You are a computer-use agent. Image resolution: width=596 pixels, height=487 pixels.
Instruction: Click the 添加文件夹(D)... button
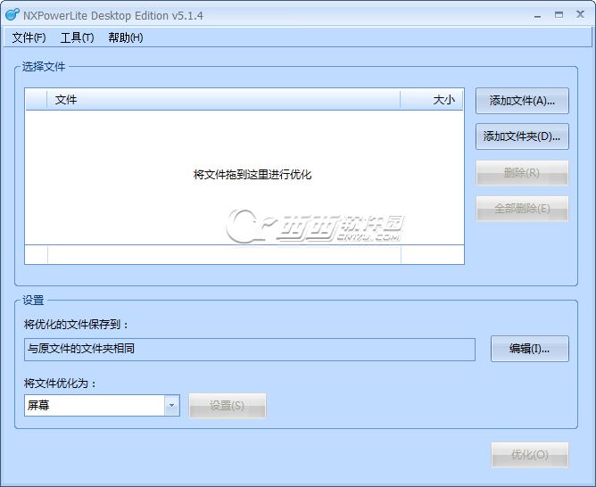click(522, 136)
